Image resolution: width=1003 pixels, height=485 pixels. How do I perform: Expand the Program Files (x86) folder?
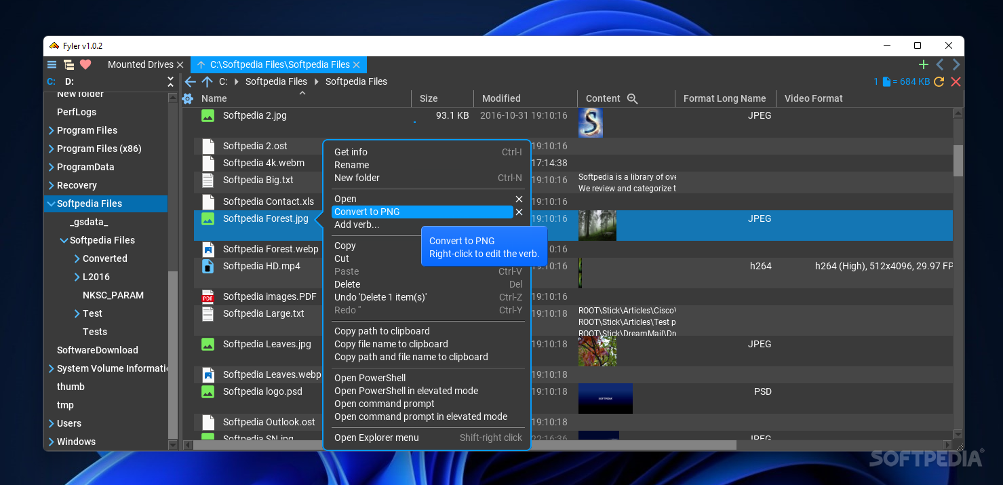(x=52, y=149)
